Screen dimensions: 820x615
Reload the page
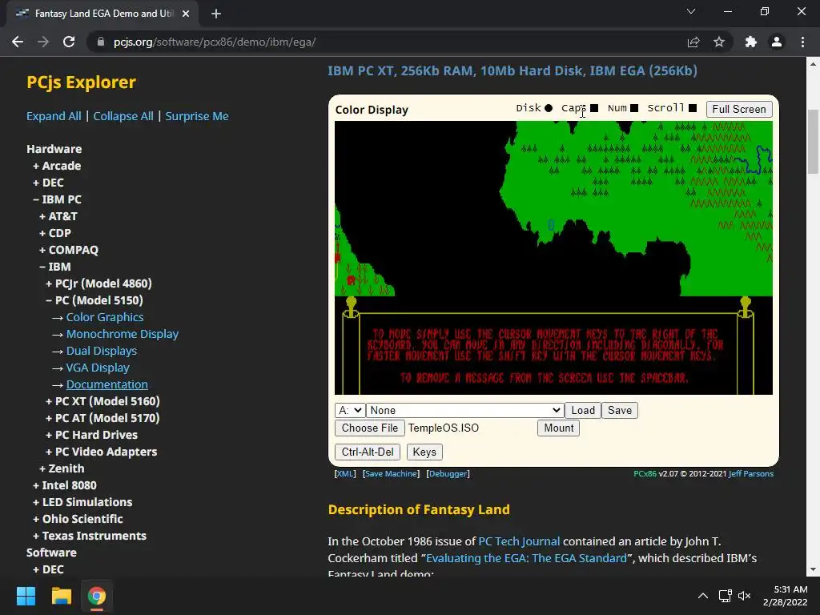click(69, 42)
